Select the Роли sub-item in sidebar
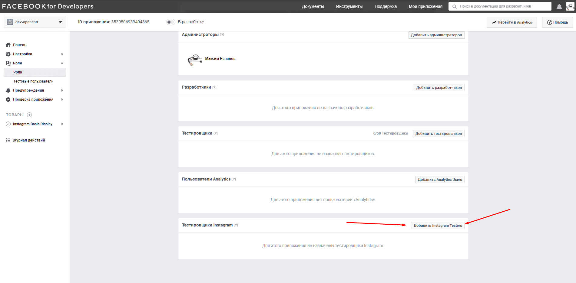 [35, 72]
